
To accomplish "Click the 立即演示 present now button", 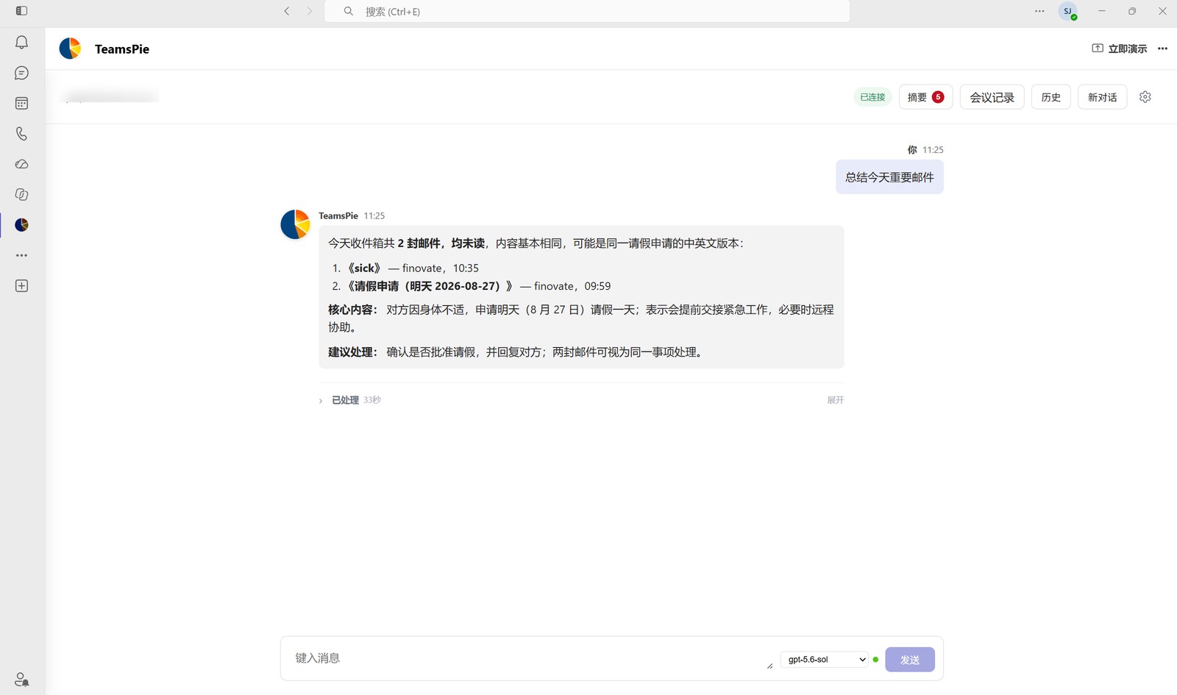I will tap(1120, 49).
